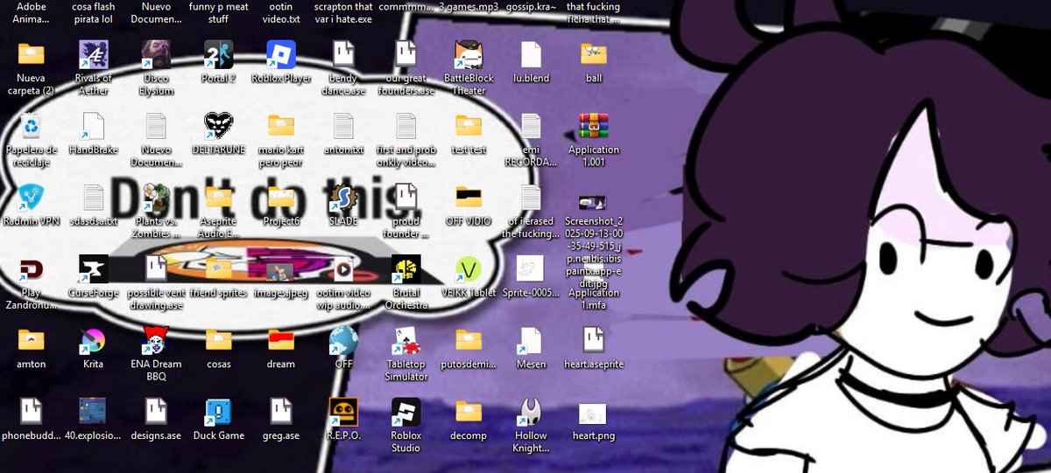The image size is (1051, 473).
Task: Select the Aseprite Audio E folder
Action: click(218, 198)
